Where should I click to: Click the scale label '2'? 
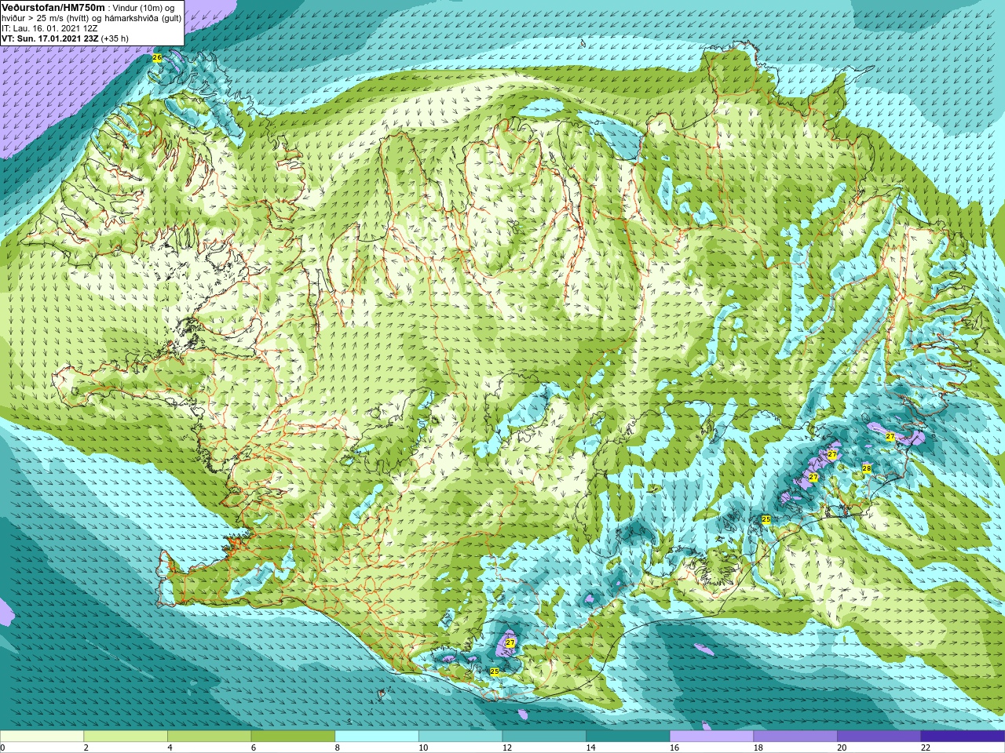86,748
